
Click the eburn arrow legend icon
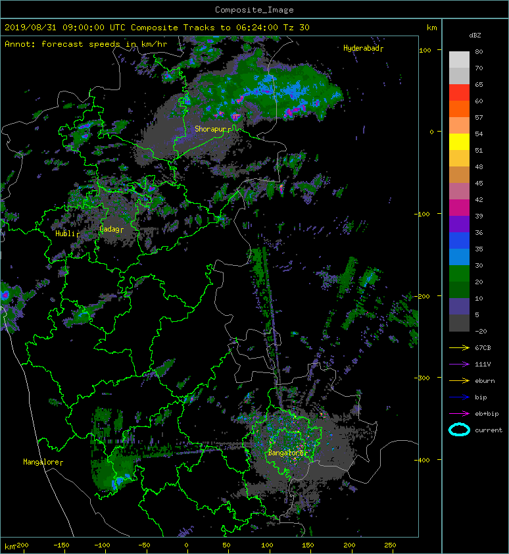point(459,381)
